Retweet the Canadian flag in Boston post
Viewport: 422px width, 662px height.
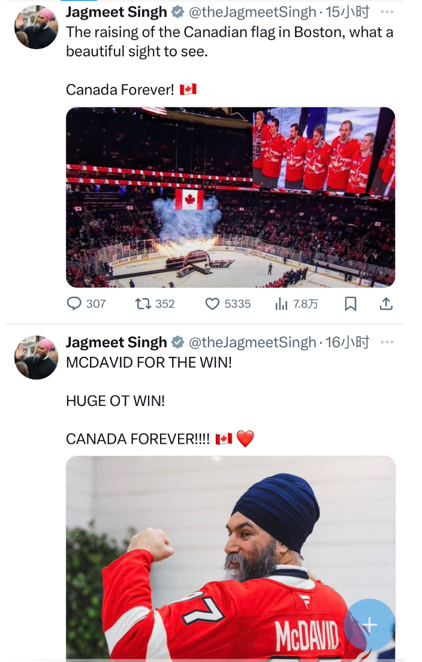(x=143, y=304)
